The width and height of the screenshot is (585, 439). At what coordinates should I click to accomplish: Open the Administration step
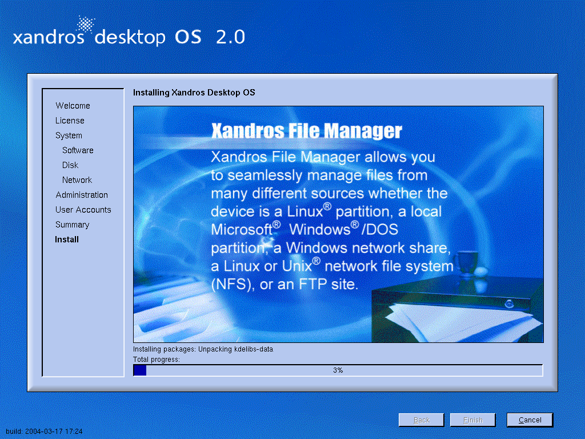pos(82,195)
